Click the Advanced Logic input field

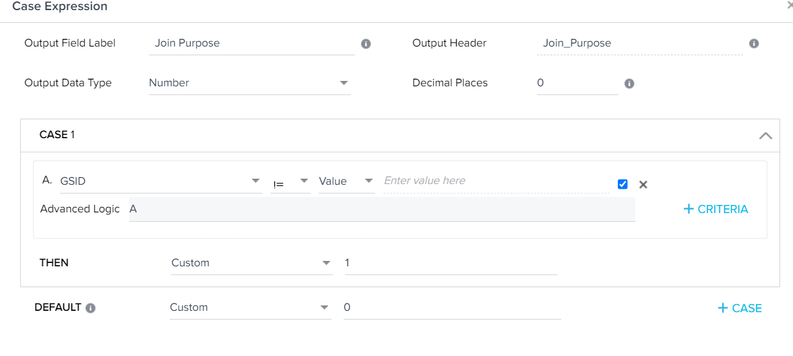pos(382,209)
